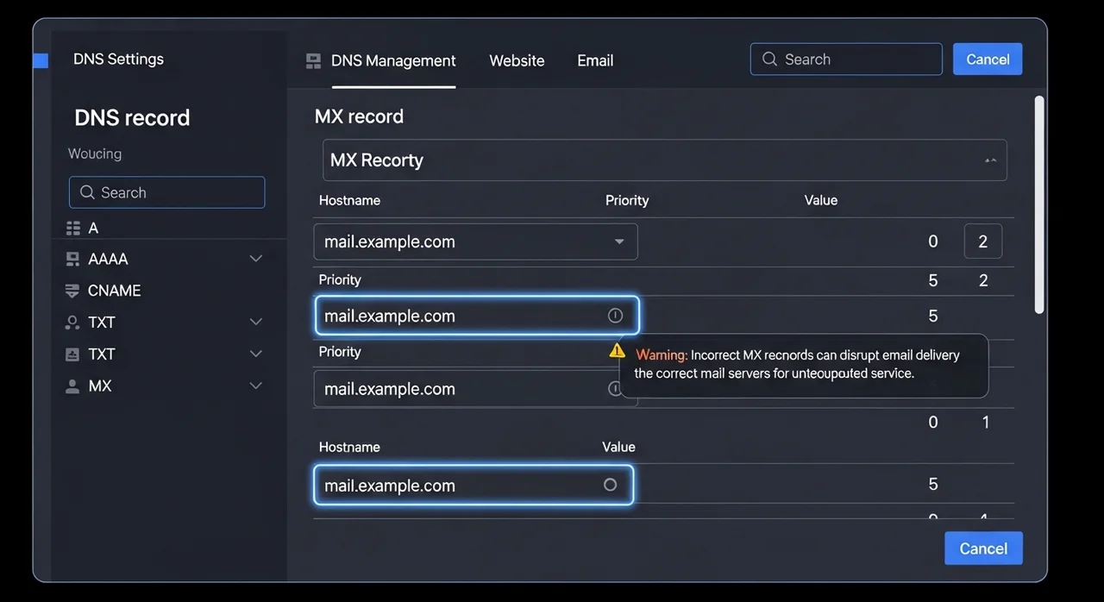Click the person icon beside MX

pos(72,386)
